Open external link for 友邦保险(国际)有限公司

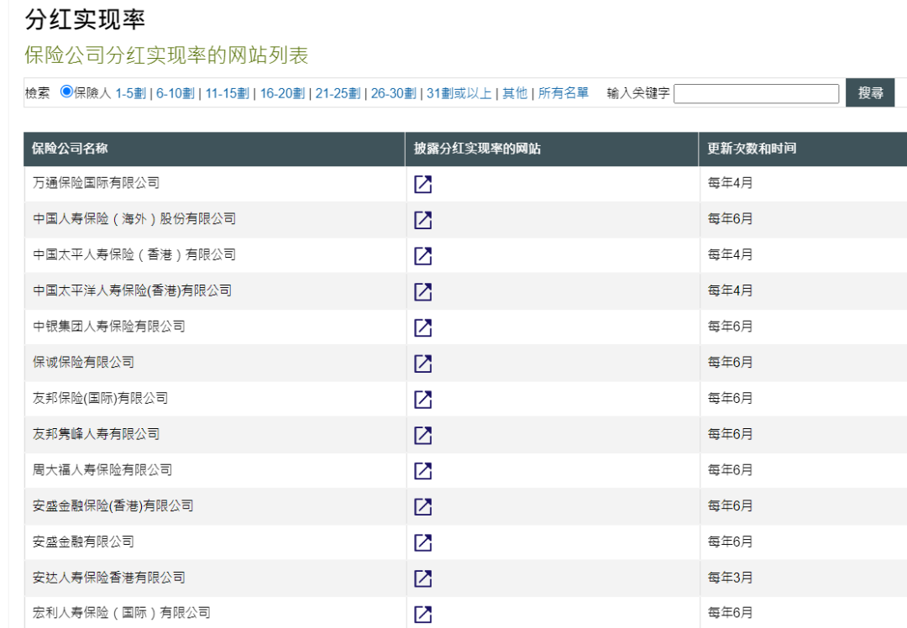422,399
